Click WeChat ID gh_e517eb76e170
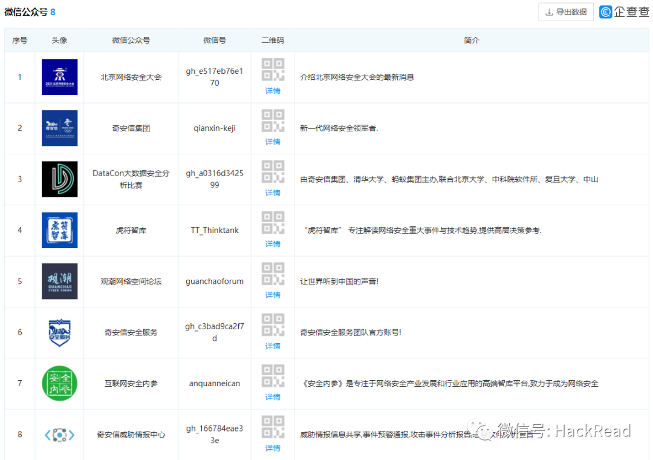The width and height of the screenshot is (653, 460). [215, 77]
